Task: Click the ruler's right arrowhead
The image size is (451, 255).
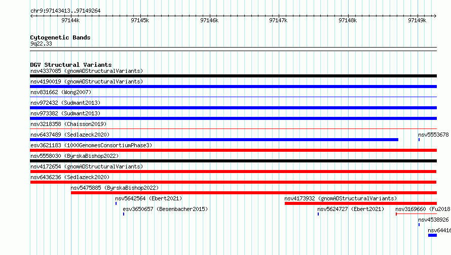Action: tap(435, 16)
